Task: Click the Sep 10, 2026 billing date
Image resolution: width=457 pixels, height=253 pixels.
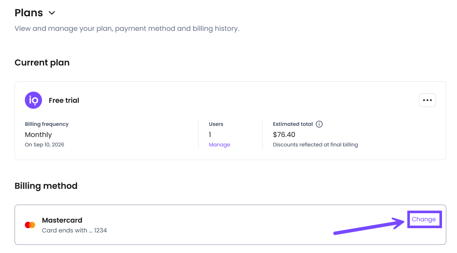Action: (45, 145)
